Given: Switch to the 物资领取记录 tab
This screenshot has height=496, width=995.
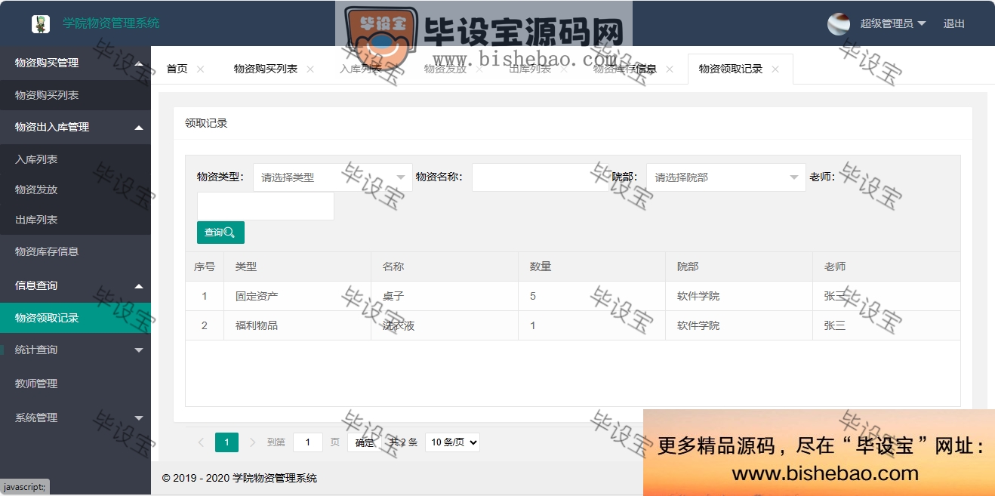Looking at the screenshot, I should [x=731, y=69].
